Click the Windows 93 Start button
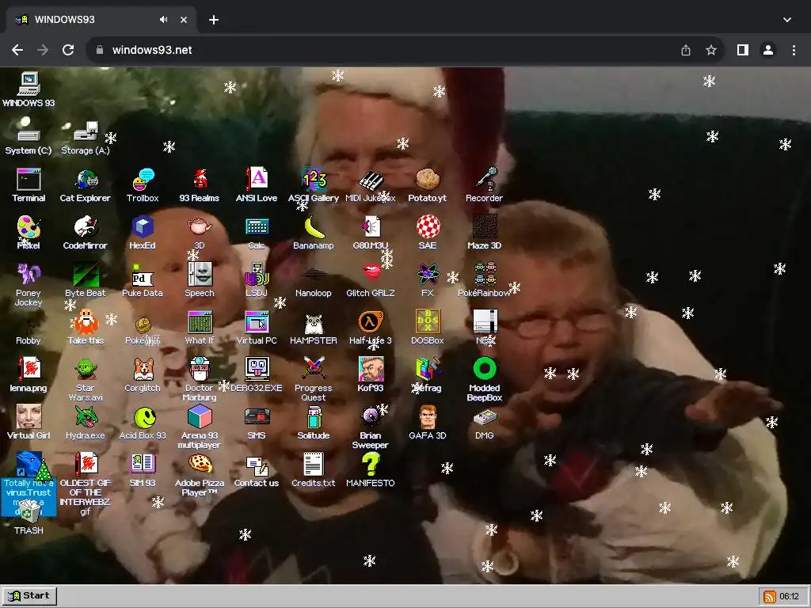Viewport: 811px width, 608px height. tap(29, 596)
